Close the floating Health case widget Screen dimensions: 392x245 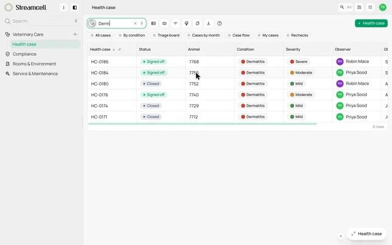coord(341,236)
